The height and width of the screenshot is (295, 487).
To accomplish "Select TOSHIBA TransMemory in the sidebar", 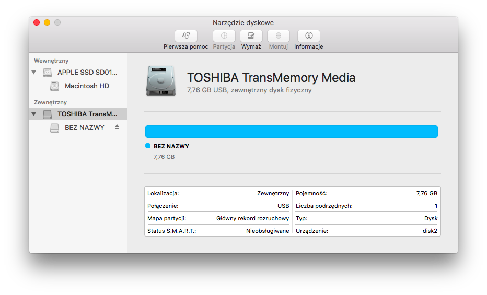I will point(87,114).
